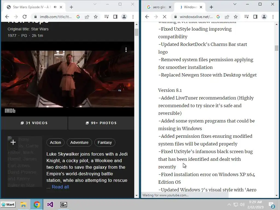Click windowsxlive.net address bar

[196, 17]
